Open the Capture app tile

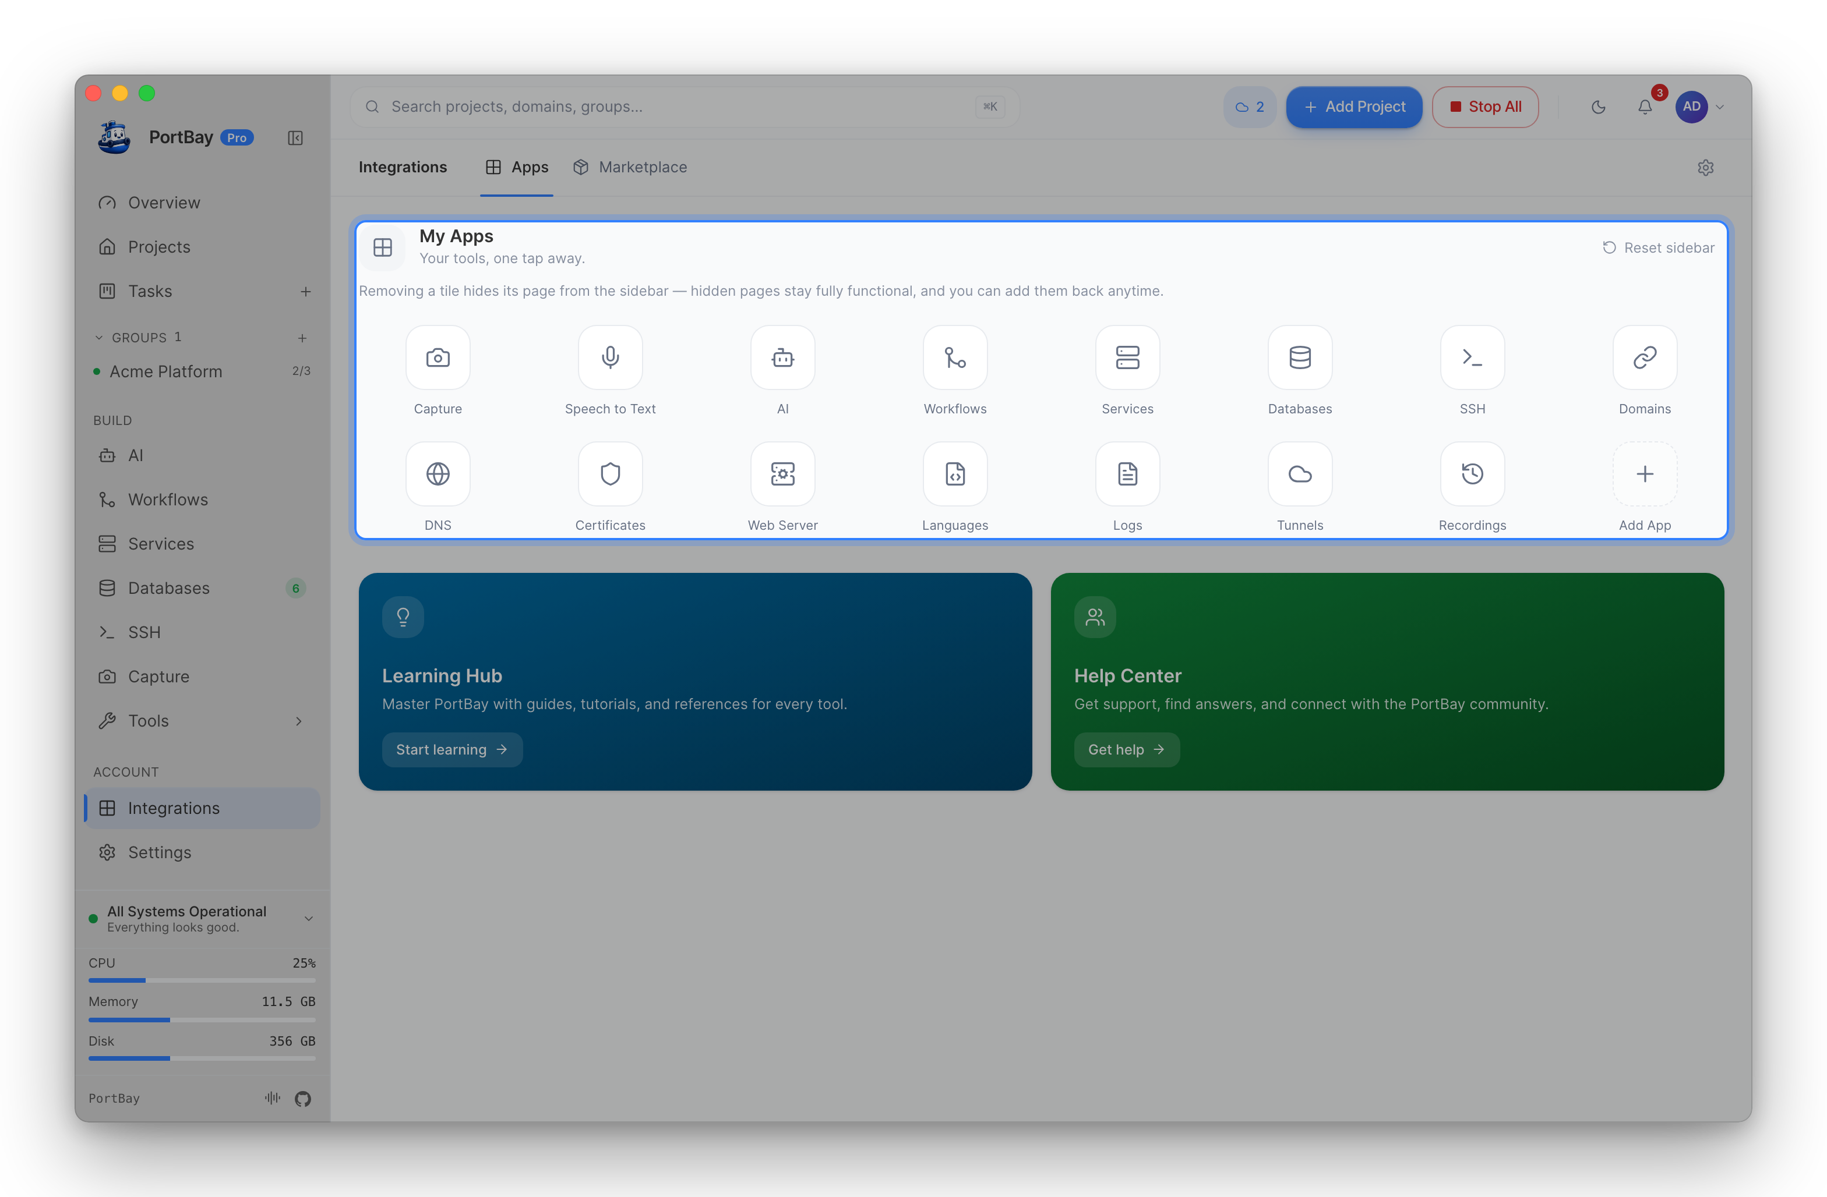[438, 357]
